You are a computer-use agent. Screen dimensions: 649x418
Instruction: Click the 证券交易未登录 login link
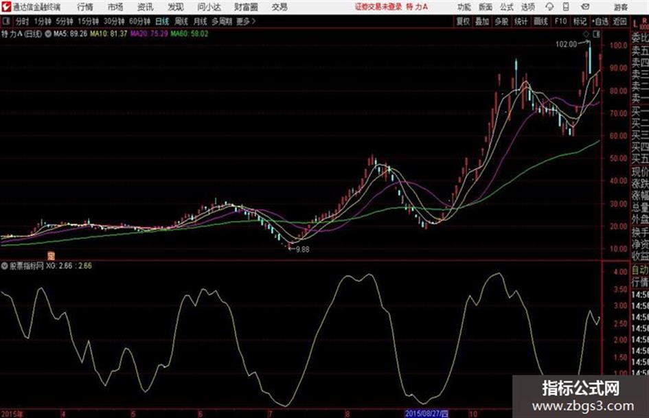point(378,7)
